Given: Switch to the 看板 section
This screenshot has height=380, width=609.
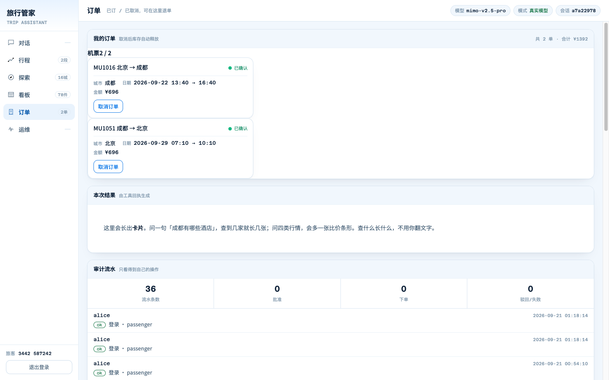Looking at the screenshot, I should (x=39, y=95).
